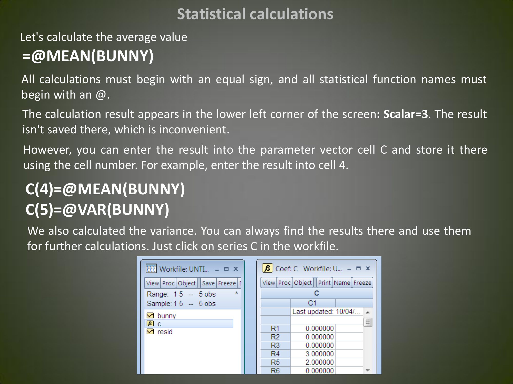Select the R4 cell with value 3.000000

(x=319, y=354)
